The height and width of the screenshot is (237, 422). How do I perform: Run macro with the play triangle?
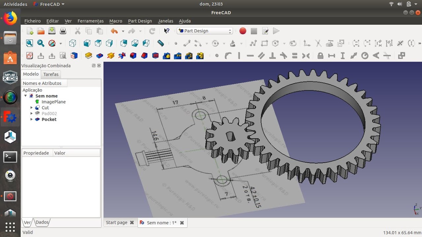[x=276, y=31]
